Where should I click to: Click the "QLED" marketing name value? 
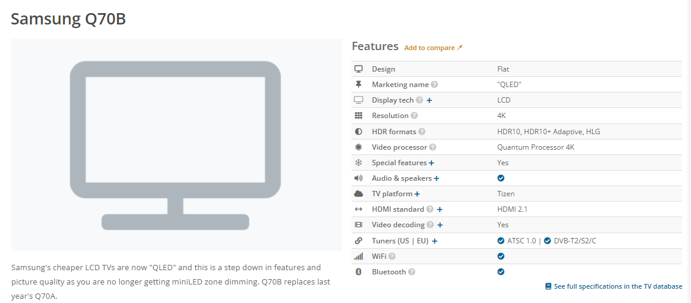click(509, 85)
